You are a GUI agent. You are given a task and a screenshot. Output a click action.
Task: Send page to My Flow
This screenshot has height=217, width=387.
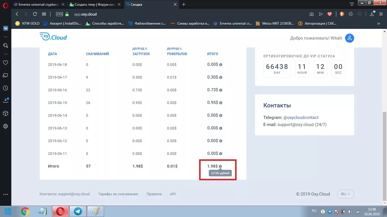321,14
